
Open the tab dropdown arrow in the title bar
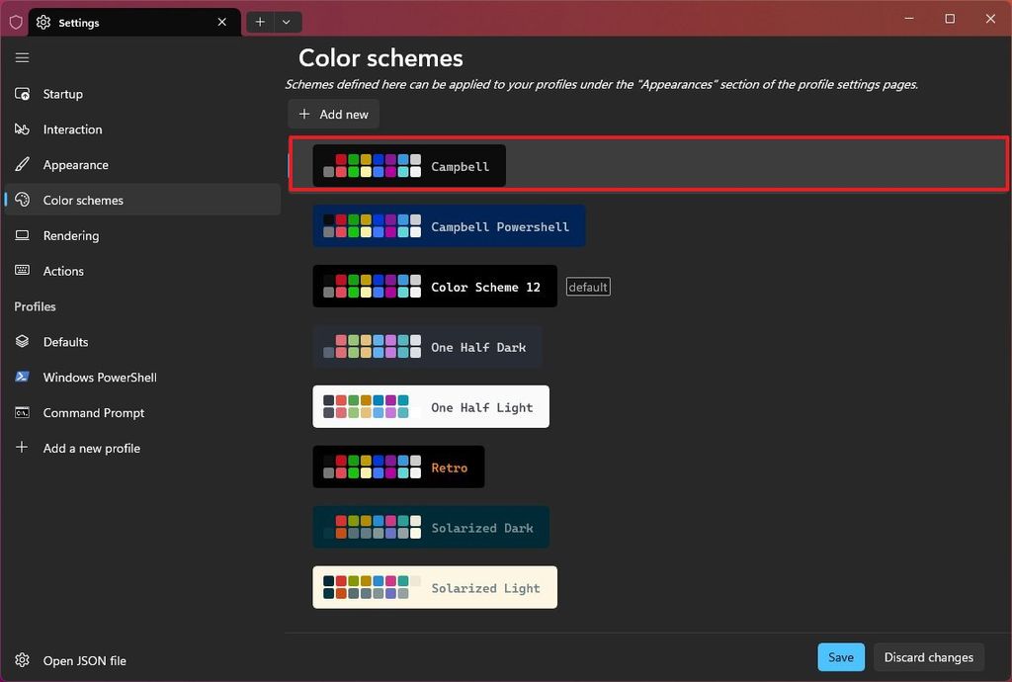tap(287, 21)
